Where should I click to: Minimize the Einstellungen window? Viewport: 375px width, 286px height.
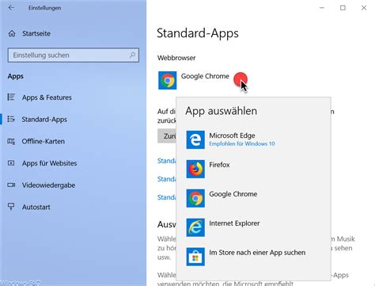(x=322, y=8)
